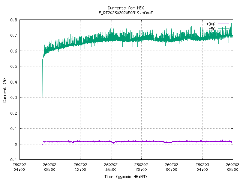Click the purple +30A legend line sample
240x180 pixels.
tap(223, 24)
